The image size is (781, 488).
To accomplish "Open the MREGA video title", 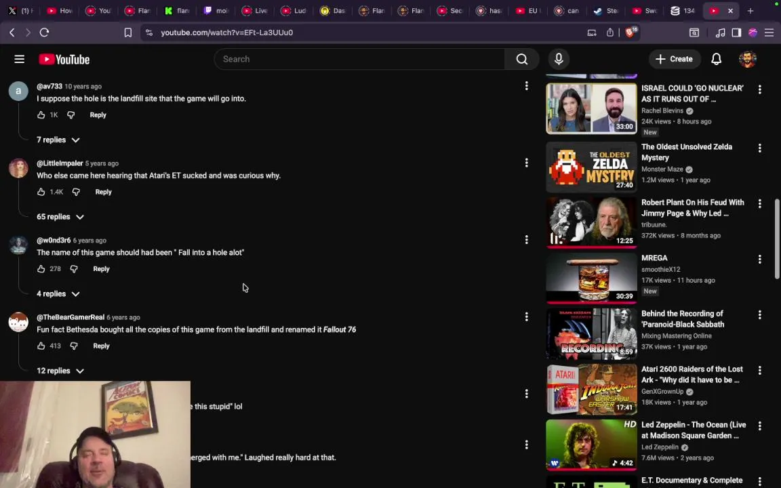I will [654, 258].
